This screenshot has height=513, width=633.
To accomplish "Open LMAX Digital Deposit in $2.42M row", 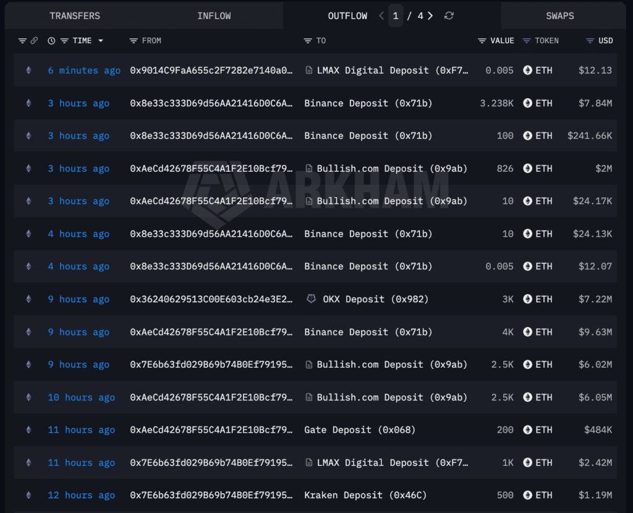I will pos(393,462).
